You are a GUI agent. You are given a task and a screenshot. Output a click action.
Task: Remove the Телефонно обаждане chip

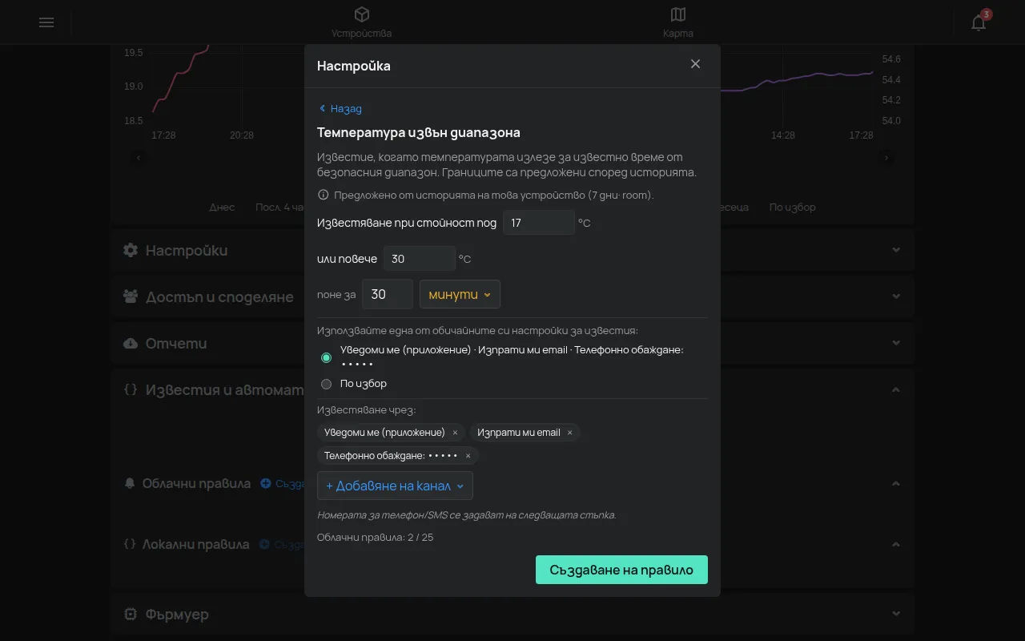pyautogui.click(x=468, y=456)
